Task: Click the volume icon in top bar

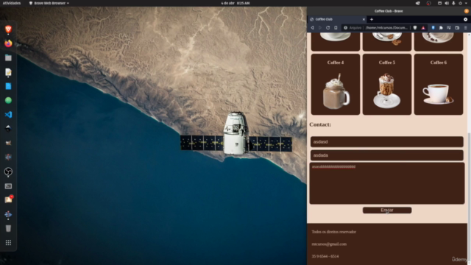Action: 447,3
